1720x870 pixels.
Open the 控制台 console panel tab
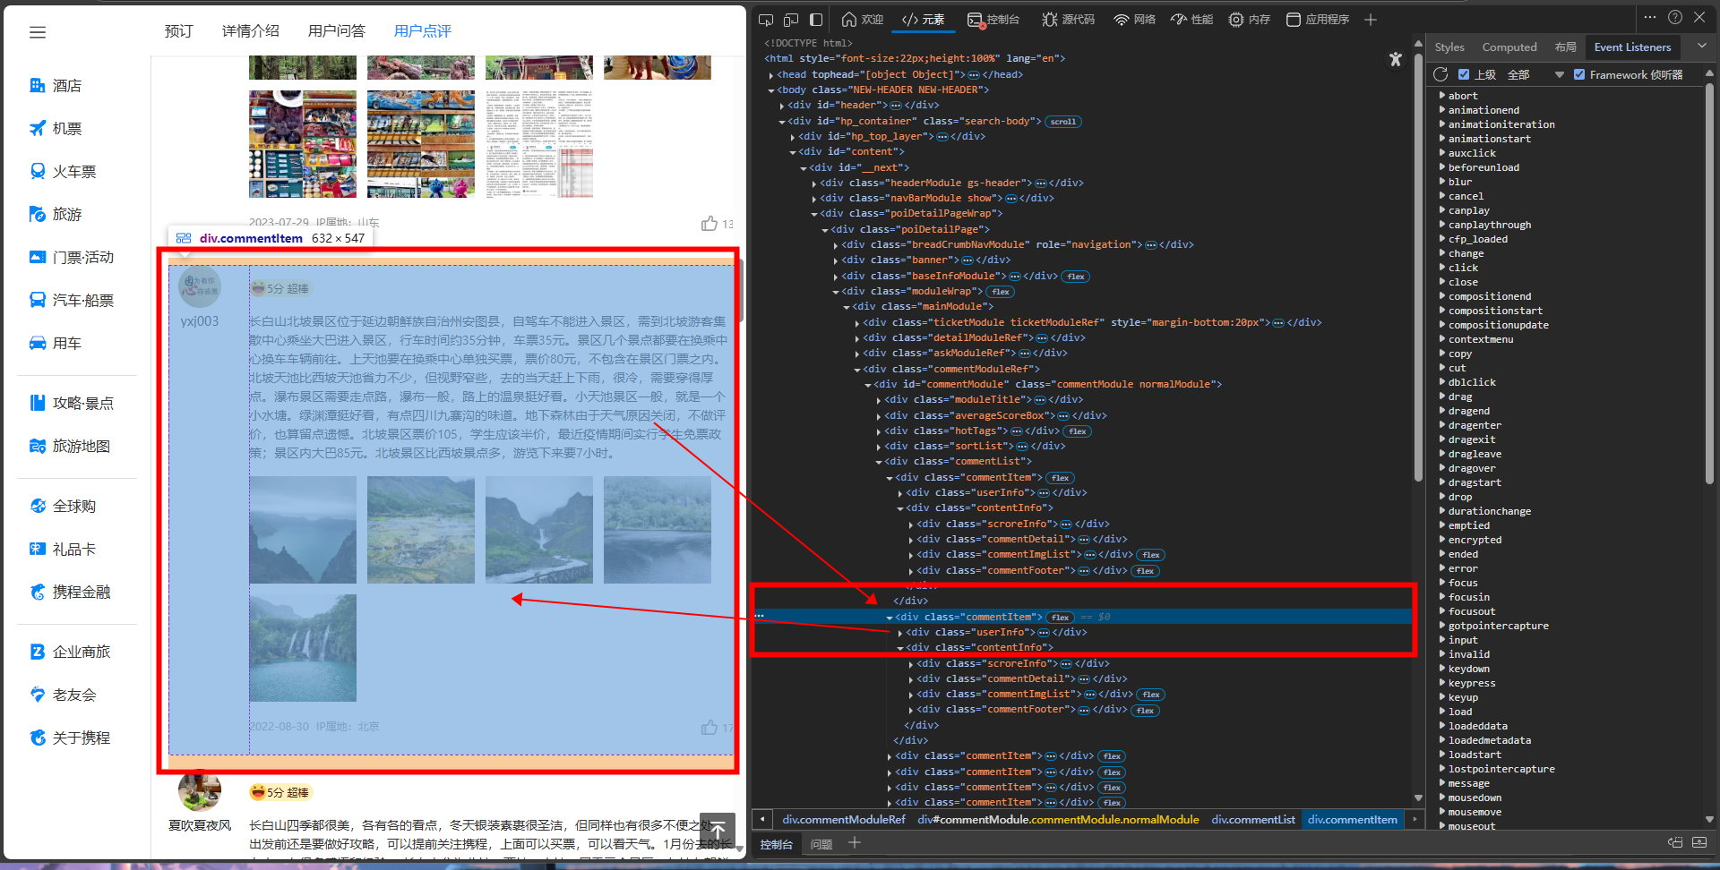[993, 20]
